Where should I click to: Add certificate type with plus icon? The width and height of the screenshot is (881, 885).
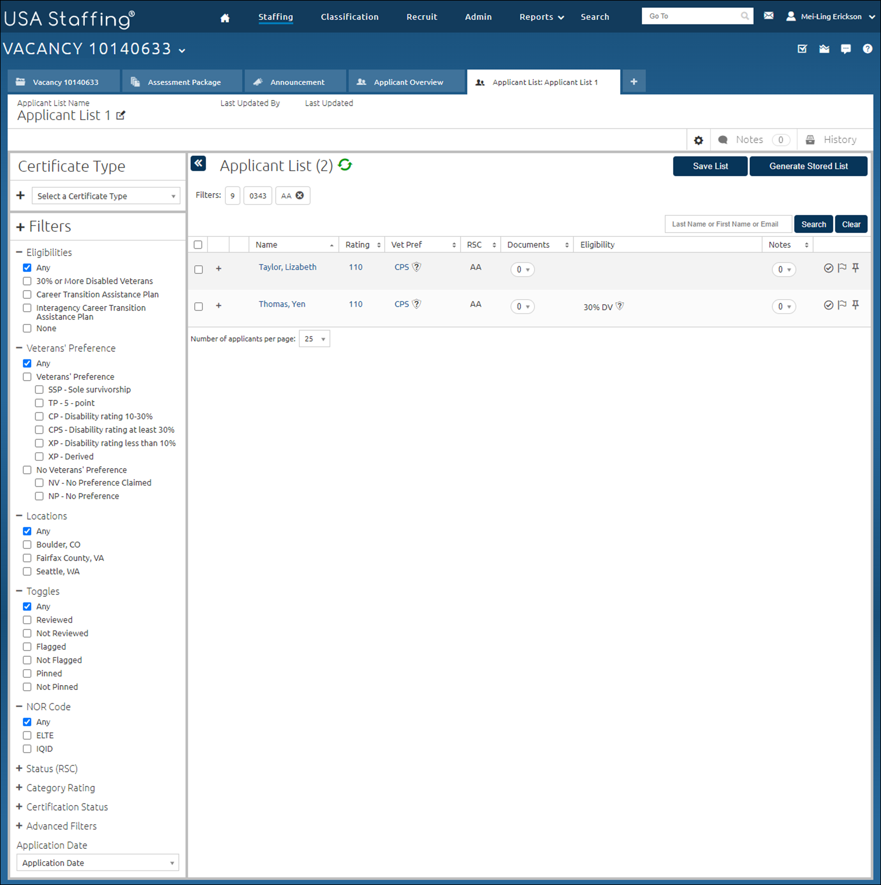pyautogui.click(x=21, y=196)
